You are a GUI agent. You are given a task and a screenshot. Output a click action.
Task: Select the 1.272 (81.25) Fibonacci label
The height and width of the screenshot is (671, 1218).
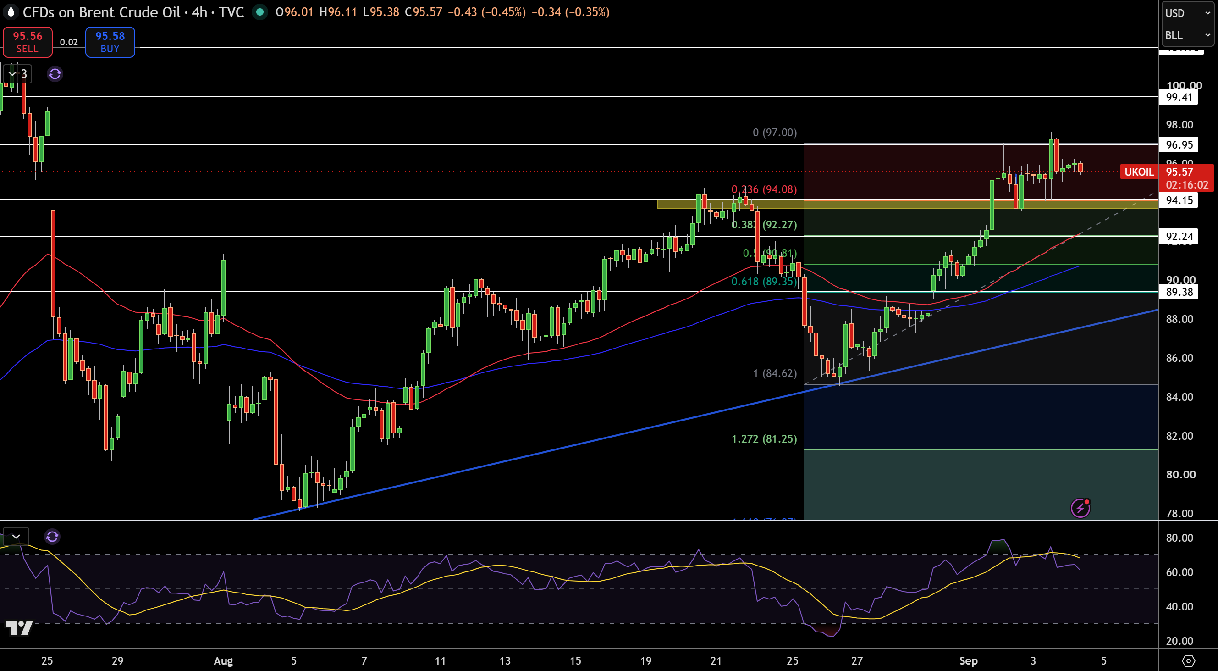pyautogui.click(x=764, y=439)
